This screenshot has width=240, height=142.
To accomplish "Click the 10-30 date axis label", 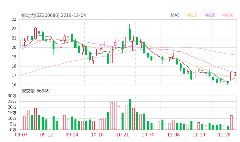I will click(148, 135).
